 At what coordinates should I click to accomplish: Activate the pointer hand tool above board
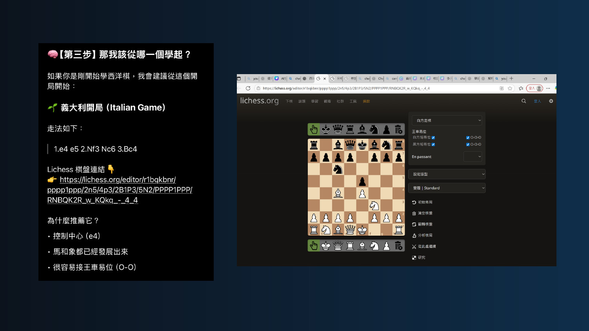pos(314,129)
